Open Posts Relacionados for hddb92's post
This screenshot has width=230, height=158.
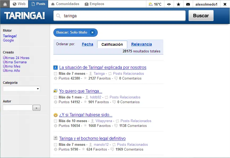125,97
